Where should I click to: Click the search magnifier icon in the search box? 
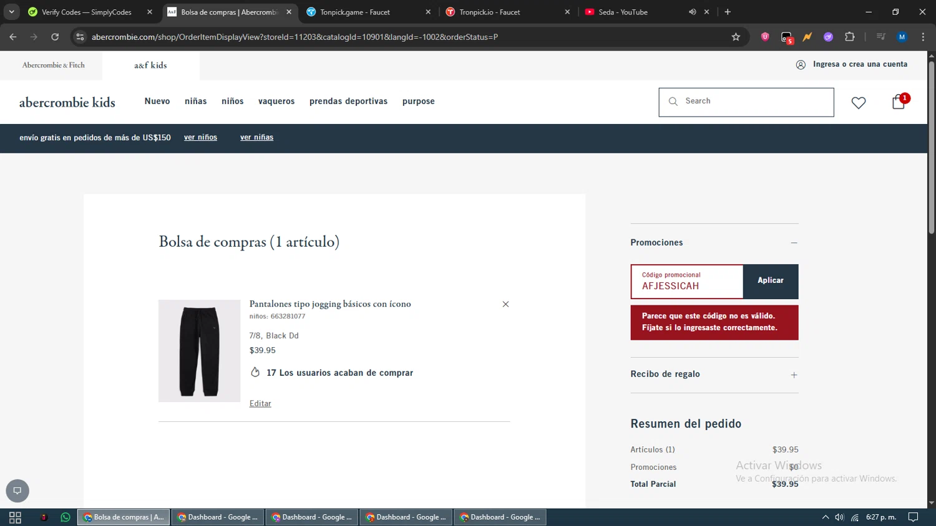coord(673,102)
